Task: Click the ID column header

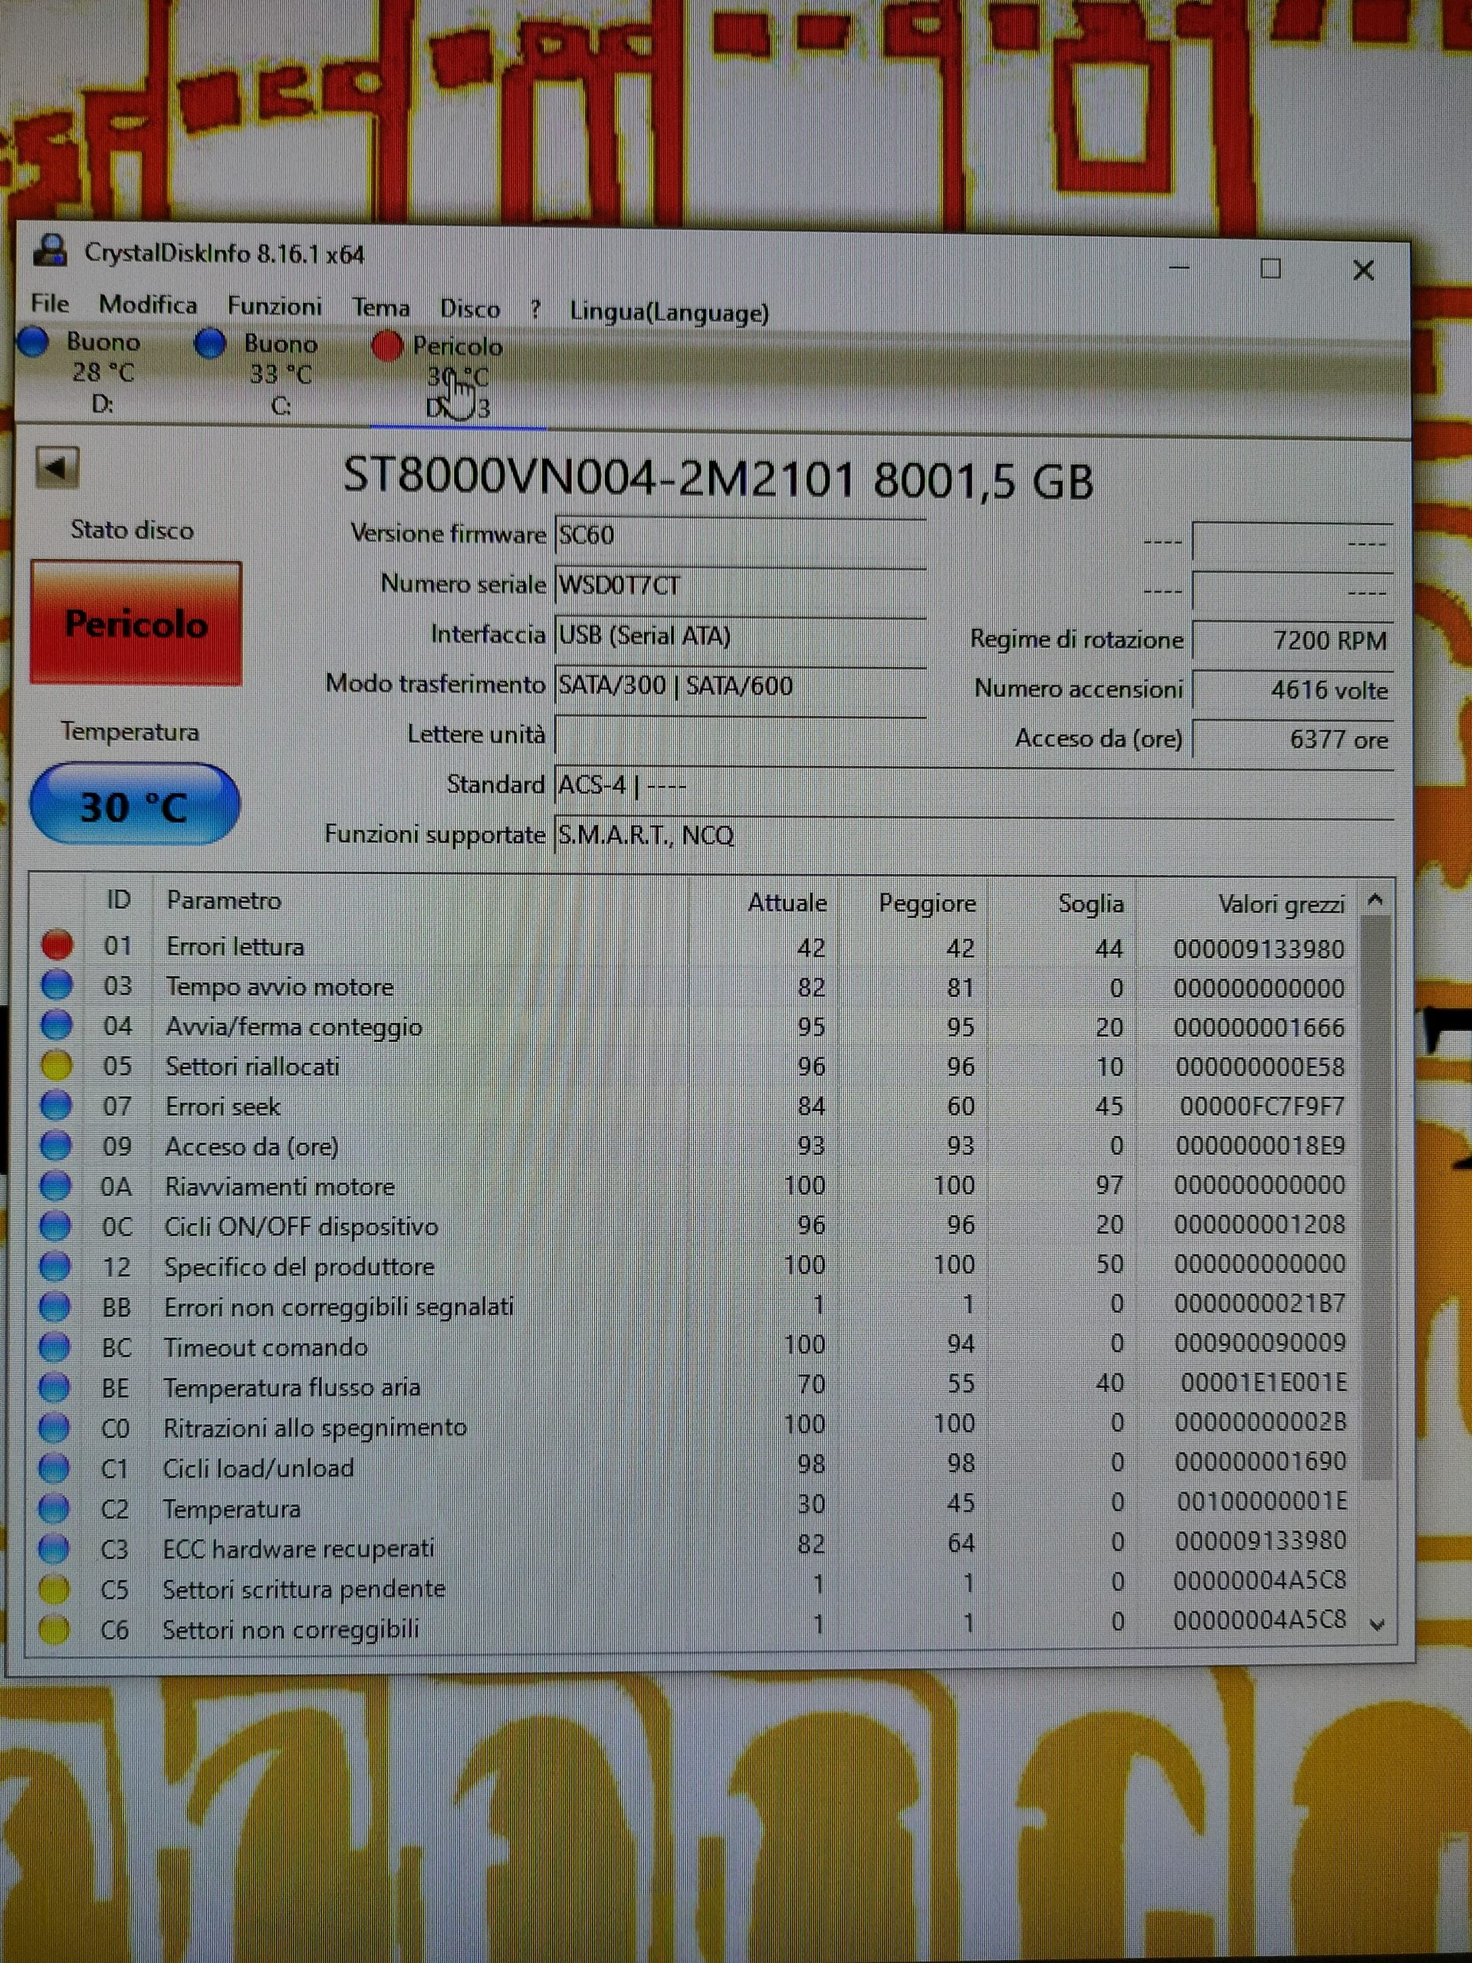Action: [x=119, y=899]
